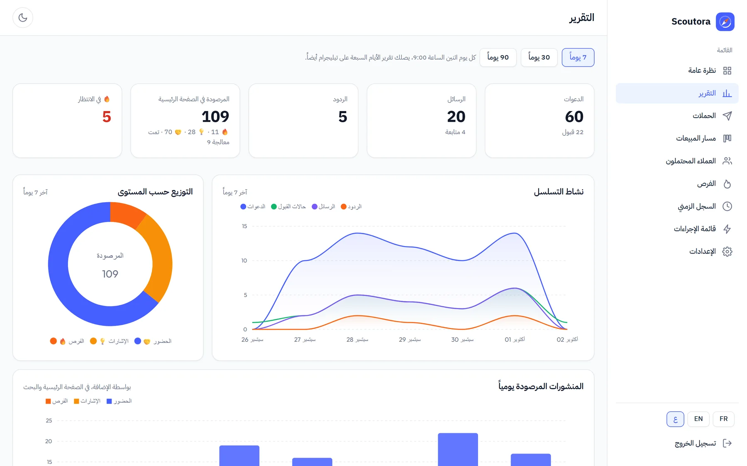Select the 90 يوماً period
747x466 pixels.
coord(498,58)
